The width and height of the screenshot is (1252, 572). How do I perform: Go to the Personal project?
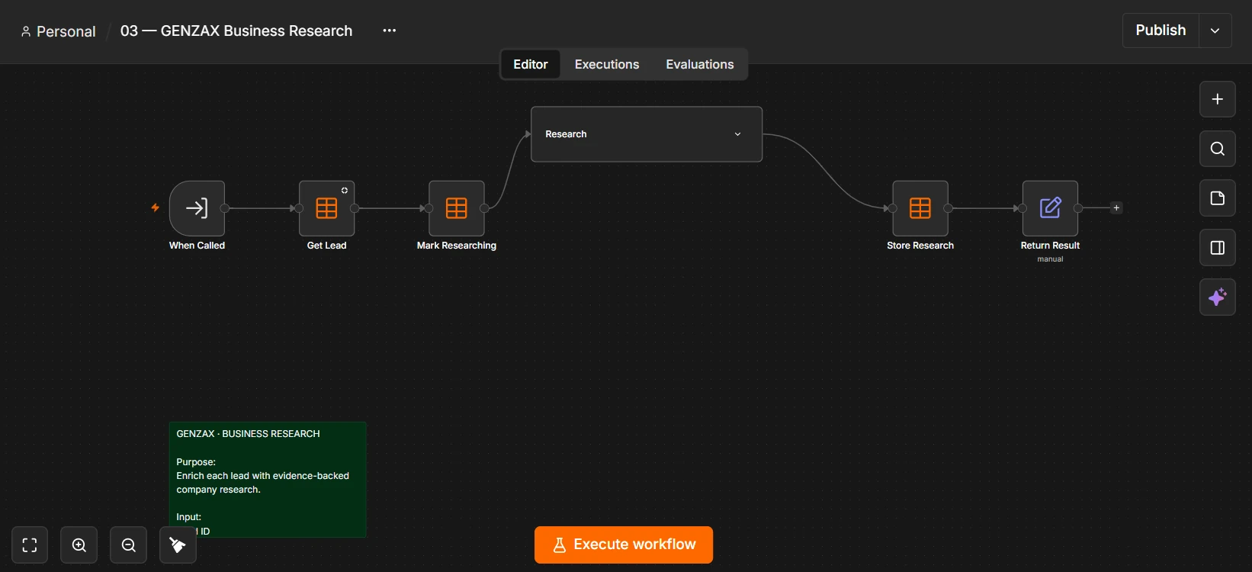pos(59,31)
